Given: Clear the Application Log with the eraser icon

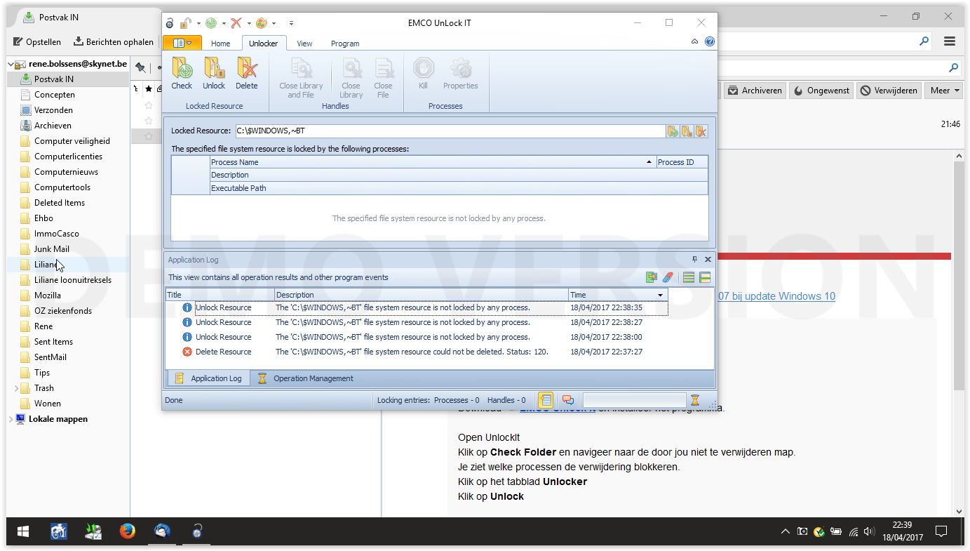Looking at the screenshot, I should 668,277.
